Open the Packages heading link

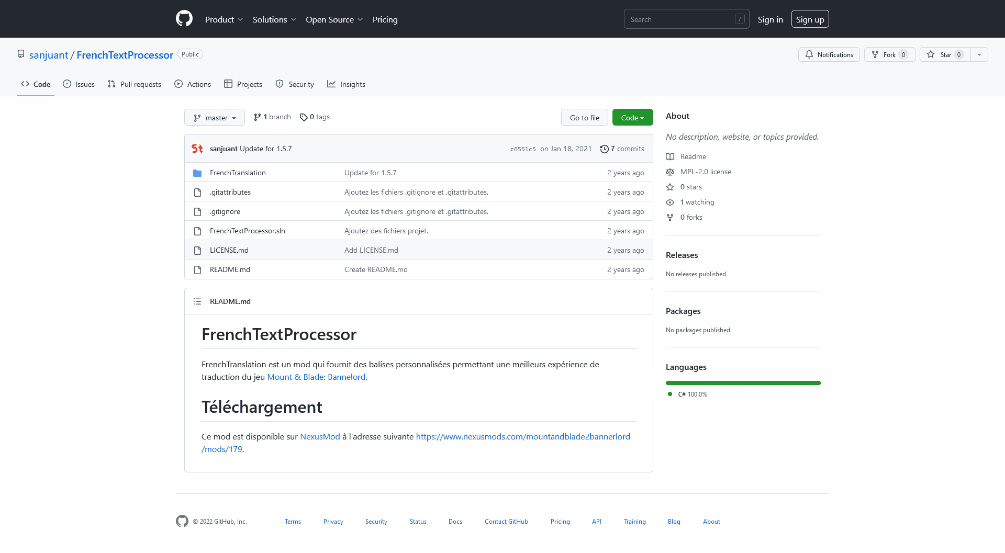pyautogui.click(x=683, y=311)
